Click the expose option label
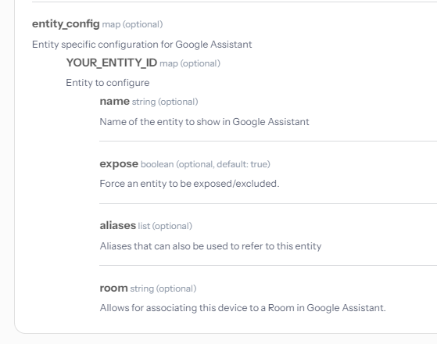 [119, 164]
